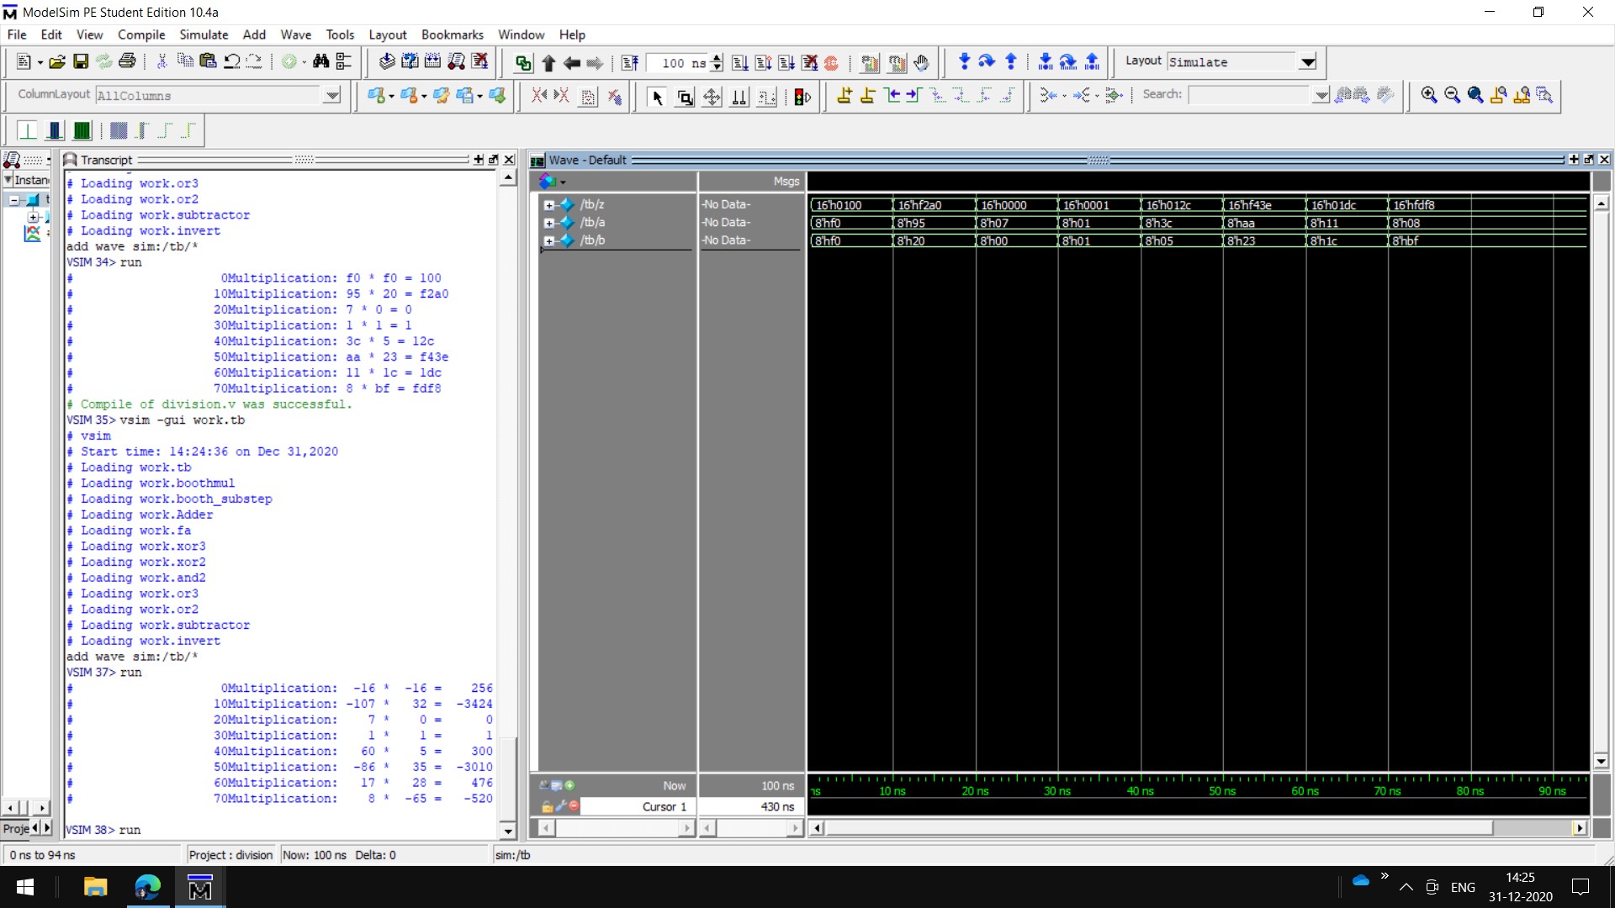
Task: Open the Layout Simulate dropdown
Action: [1307, 62]
